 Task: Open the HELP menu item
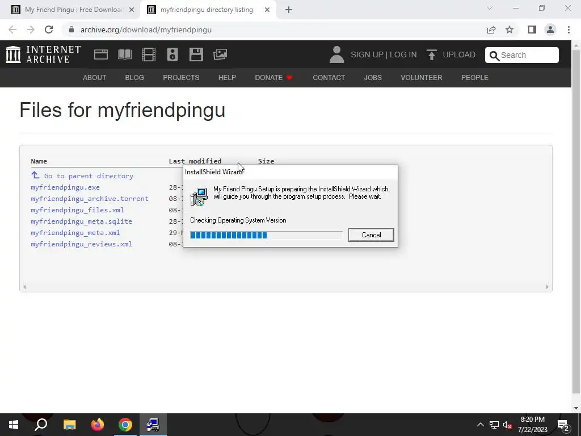pyautogui.click(x=227, y=77)
